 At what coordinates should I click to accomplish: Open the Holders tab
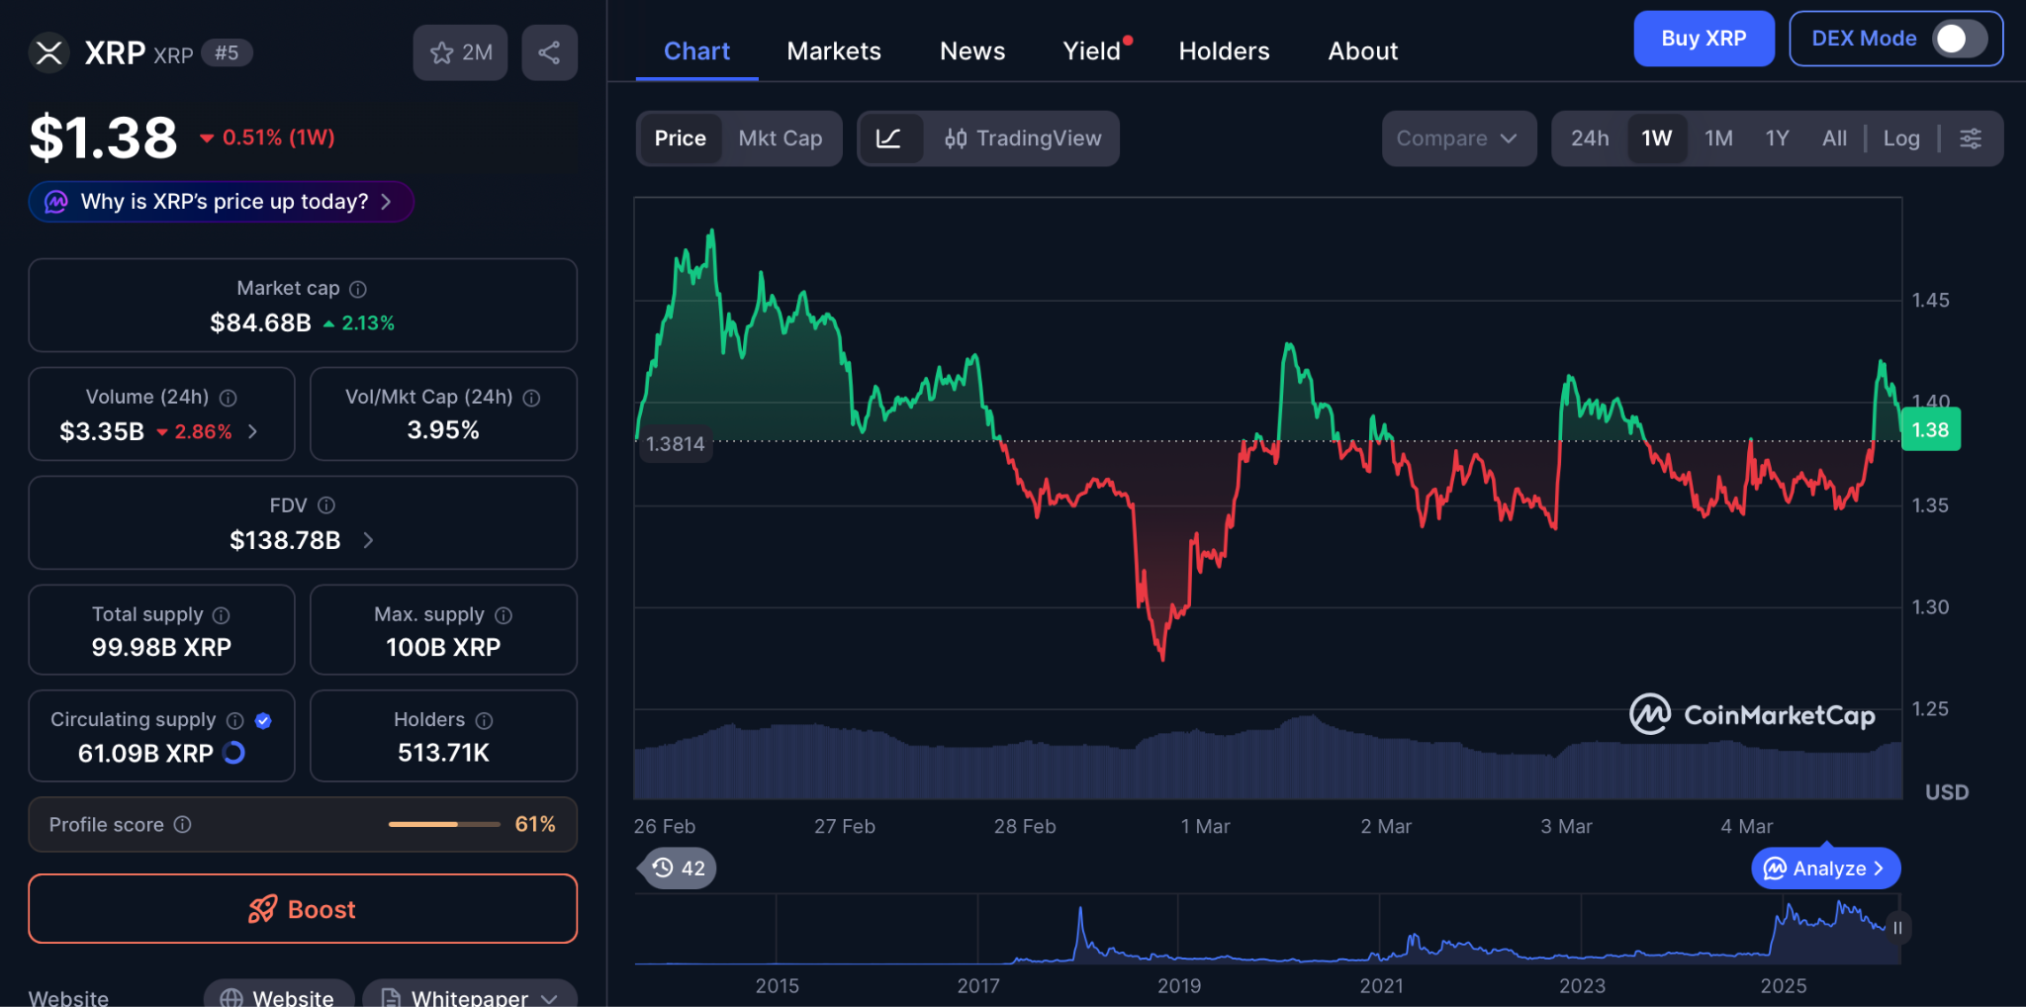1224,51
